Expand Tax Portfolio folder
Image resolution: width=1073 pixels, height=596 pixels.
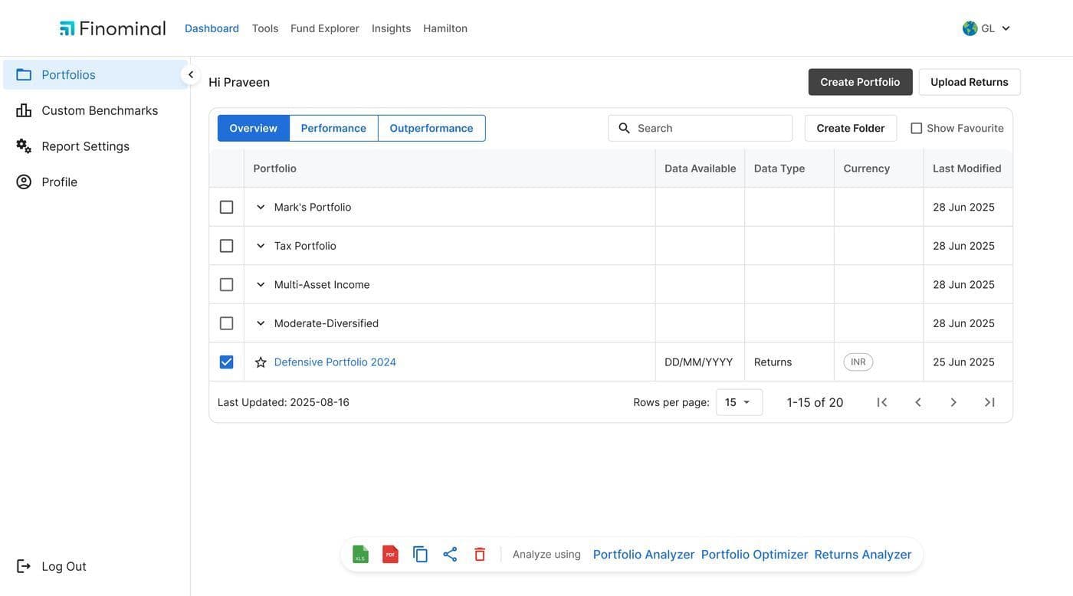[261, 246]
